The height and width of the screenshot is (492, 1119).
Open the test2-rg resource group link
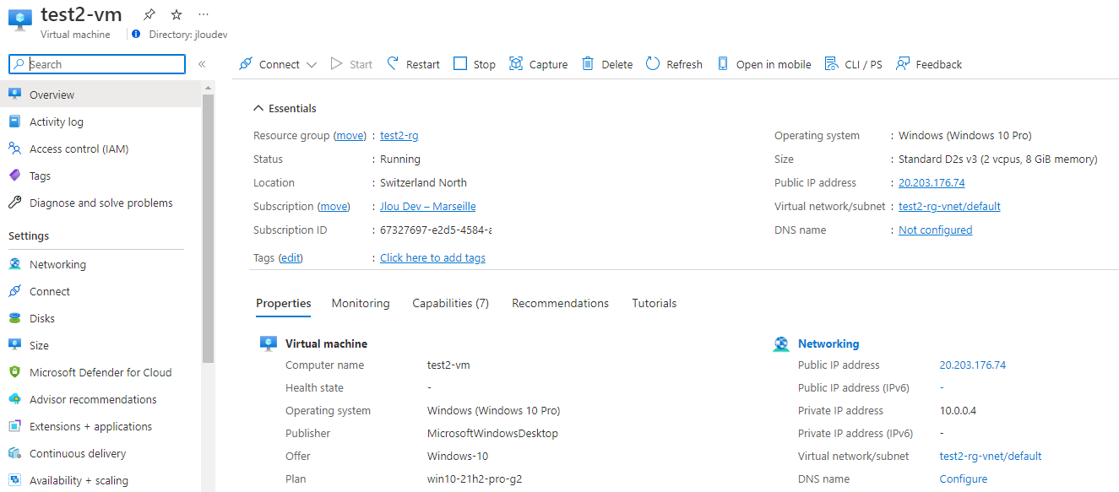[399, 135]
